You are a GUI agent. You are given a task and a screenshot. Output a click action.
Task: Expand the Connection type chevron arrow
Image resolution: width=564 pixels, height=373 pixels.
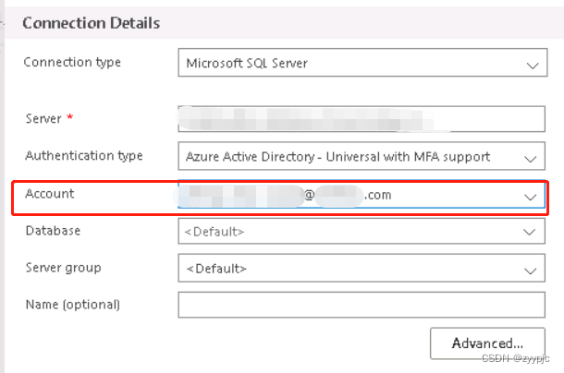coord(532,66)
